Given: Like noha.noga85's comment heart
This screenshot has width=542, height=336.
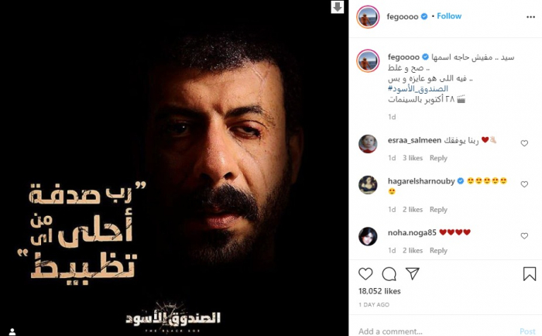Looking at the screenshot, I should 524,236.
